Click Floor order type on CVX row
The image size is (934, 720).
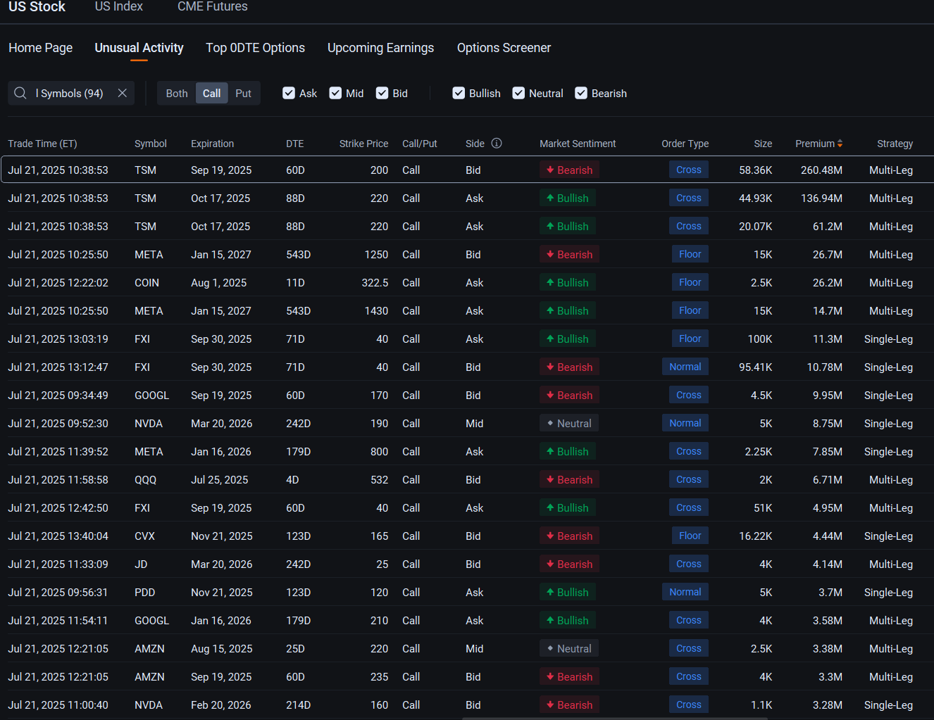pos(690,536)
